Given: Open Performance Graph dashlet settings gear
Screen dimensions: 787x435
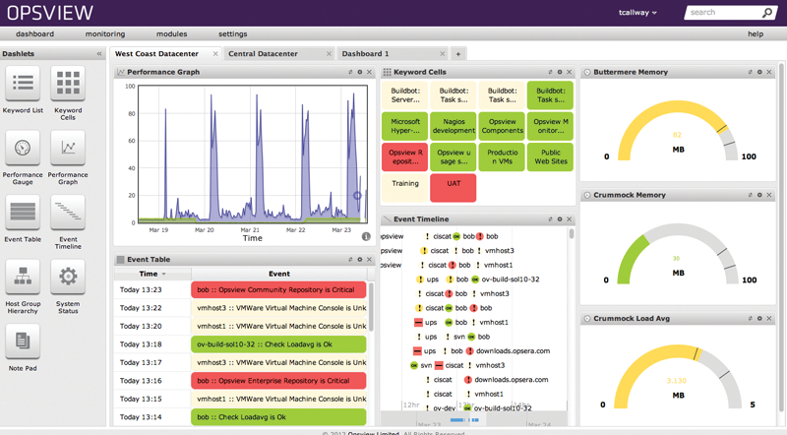Looking at the screenshot, I should 360,72.
